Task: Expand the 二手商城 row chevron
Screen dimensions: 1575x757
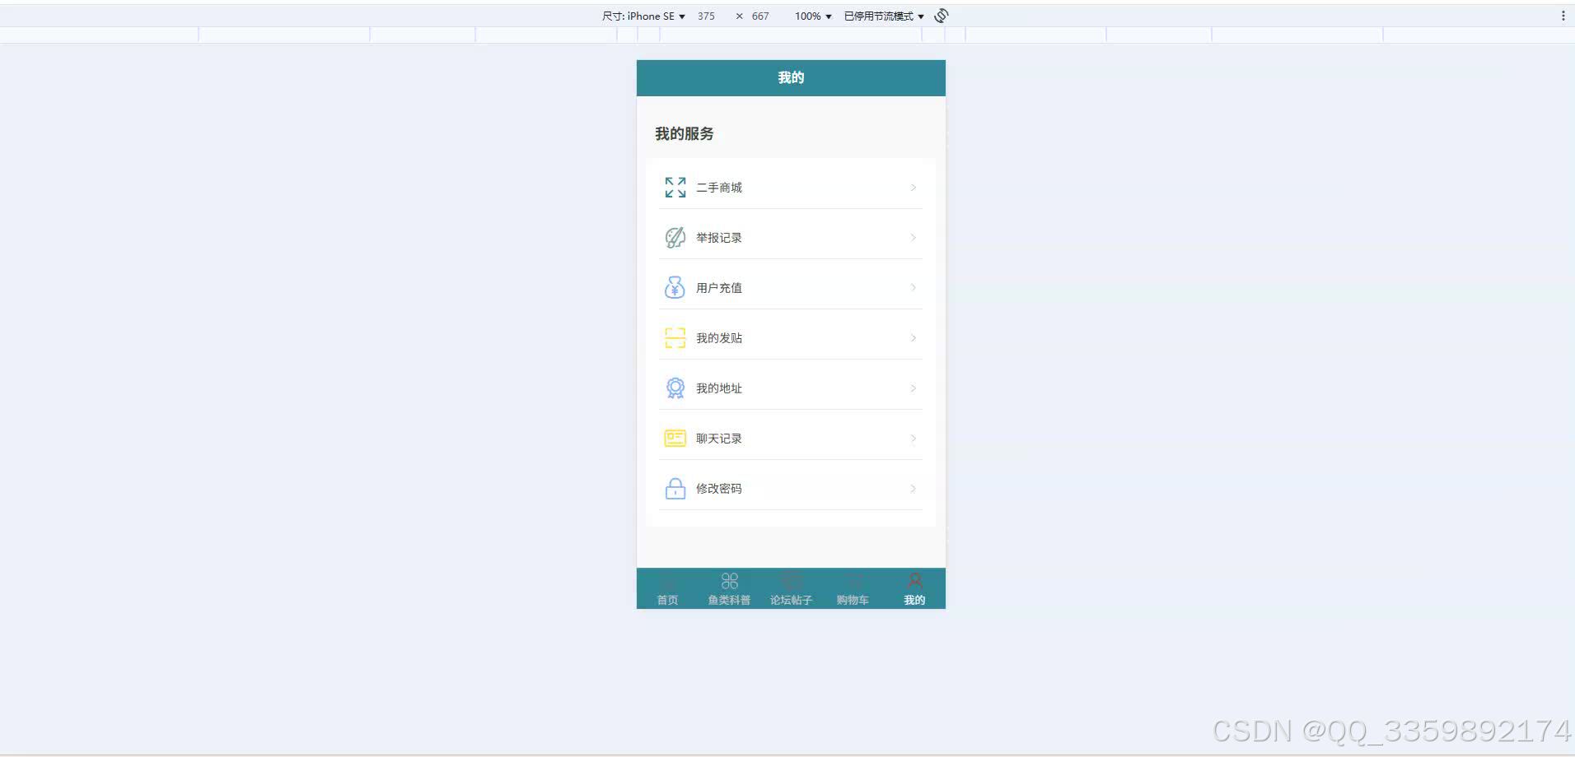Action: 912,187
